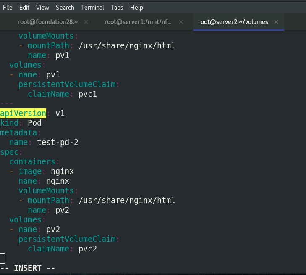
Task: Close the root@server2:~/volumes tab
Action: (x=276, y=22)
